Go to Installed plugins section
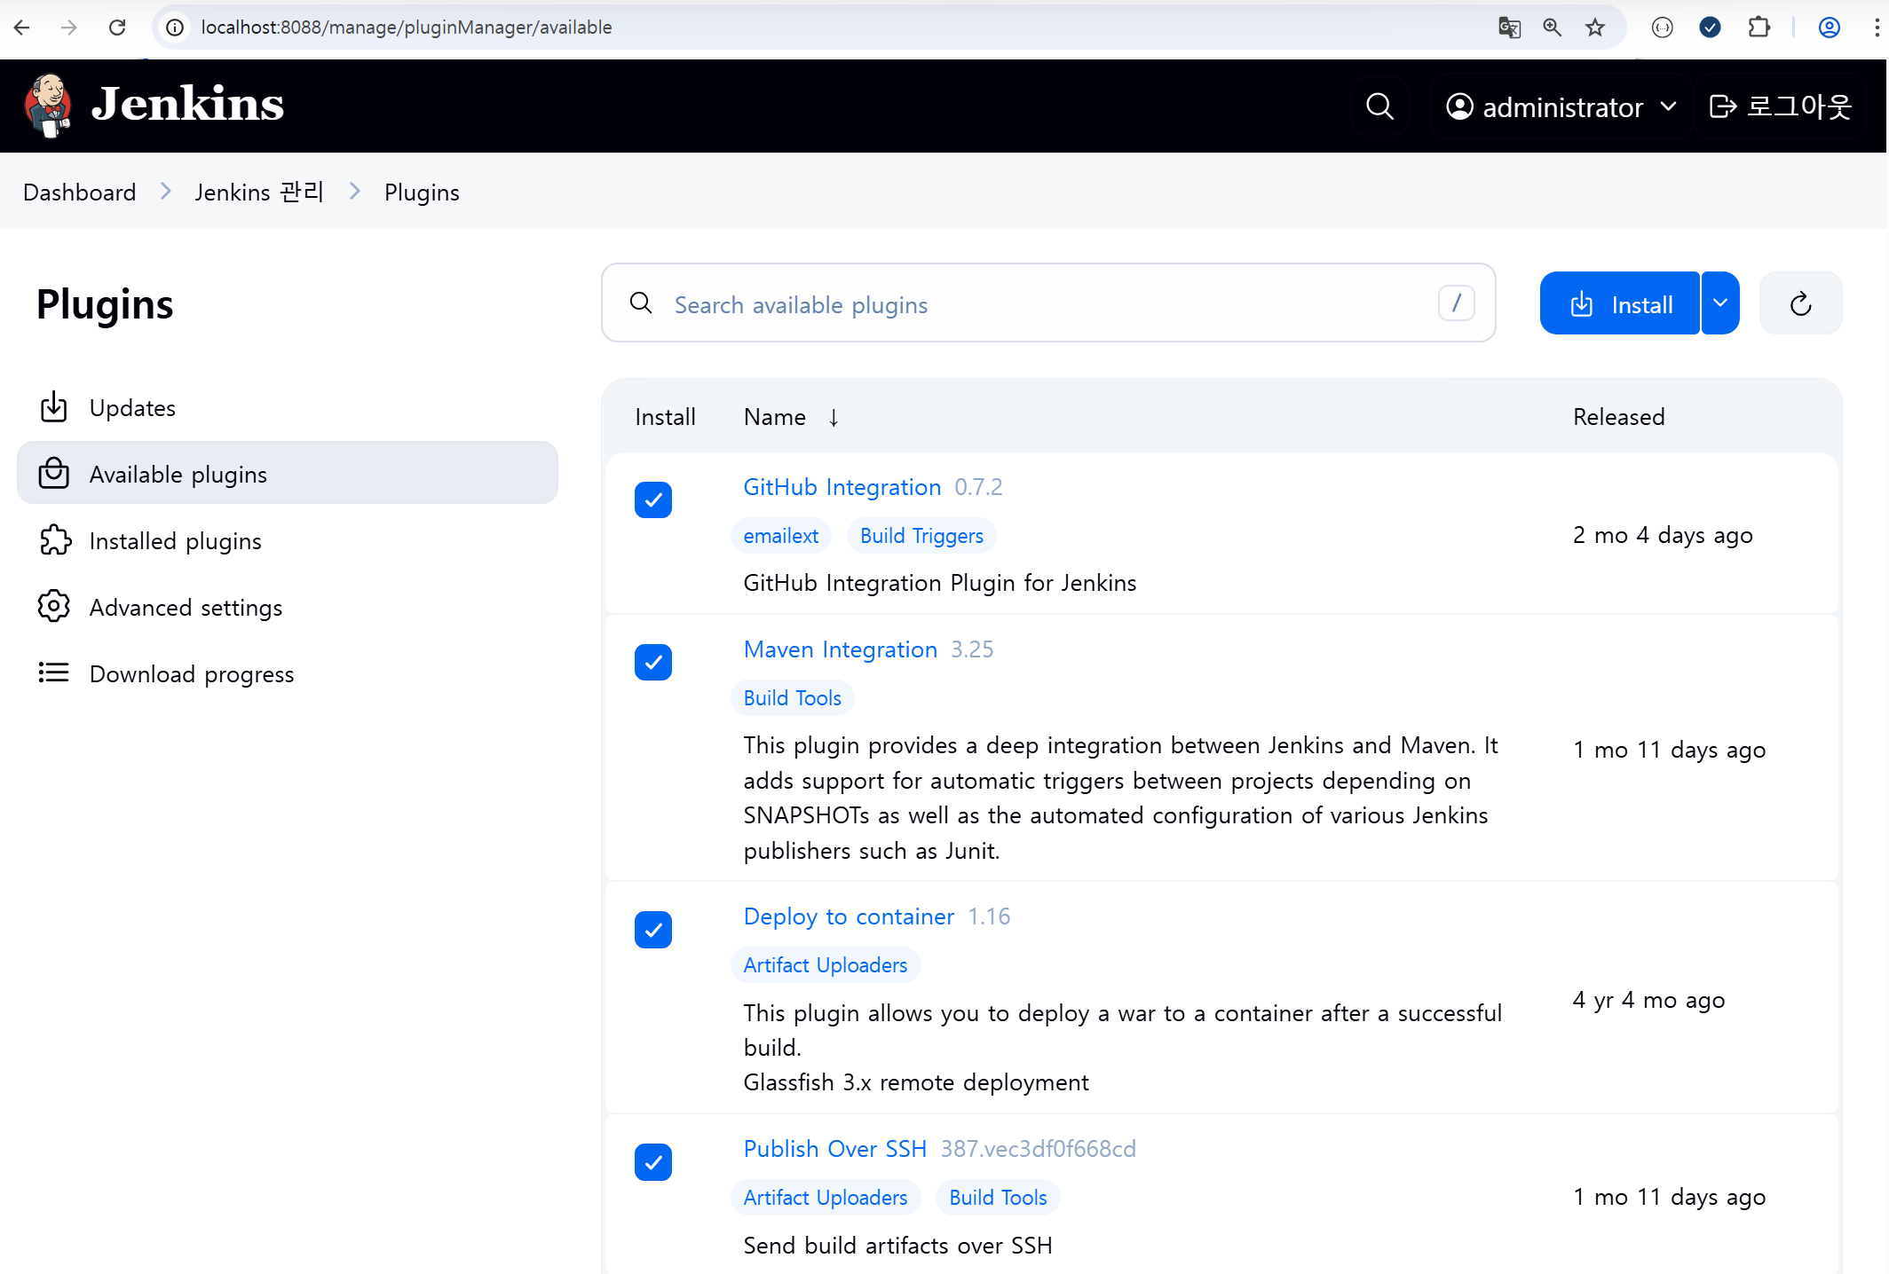1889x1274 pixels. 176,541
